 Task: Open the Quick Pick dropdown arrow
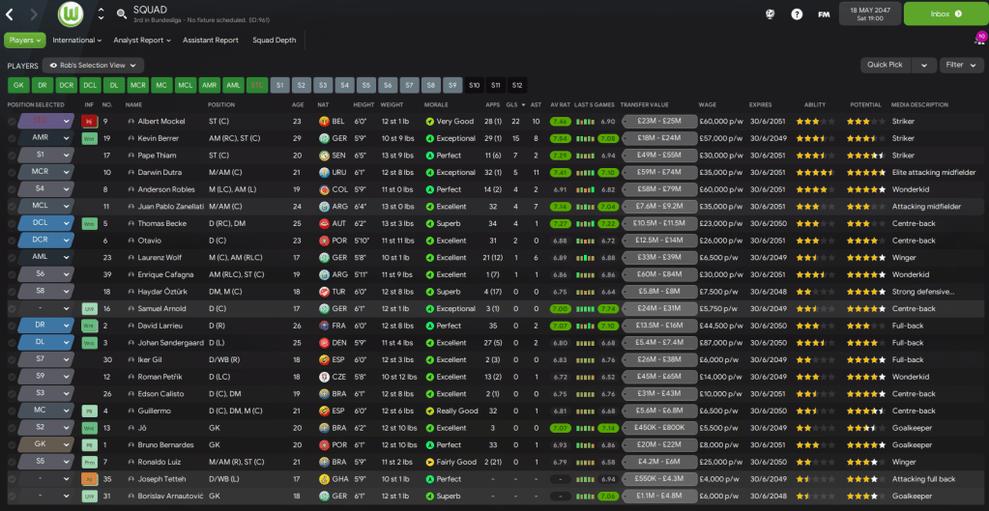924,66
